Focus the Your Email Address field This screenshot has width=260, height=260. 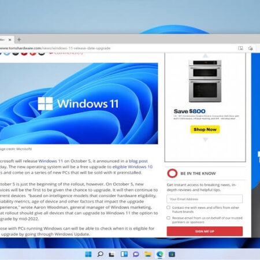point(205,199)
